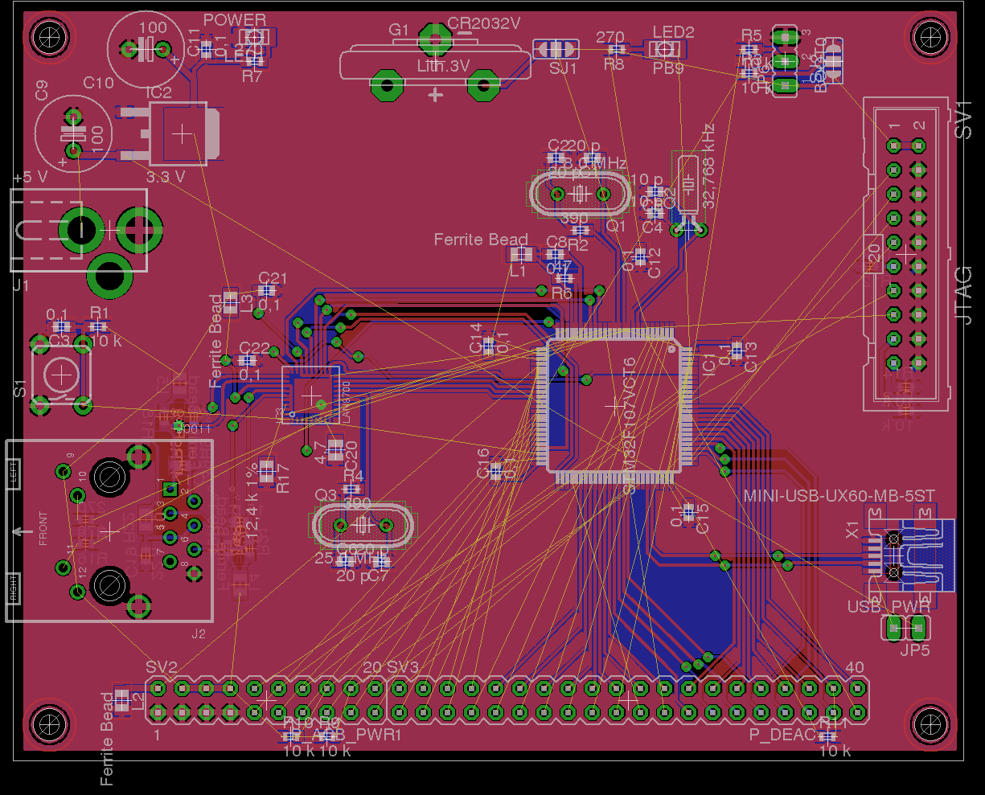985x795 pixels.
Task: Click the R17 resistor label
Action: pyautogui.click(x=284, y=479)
